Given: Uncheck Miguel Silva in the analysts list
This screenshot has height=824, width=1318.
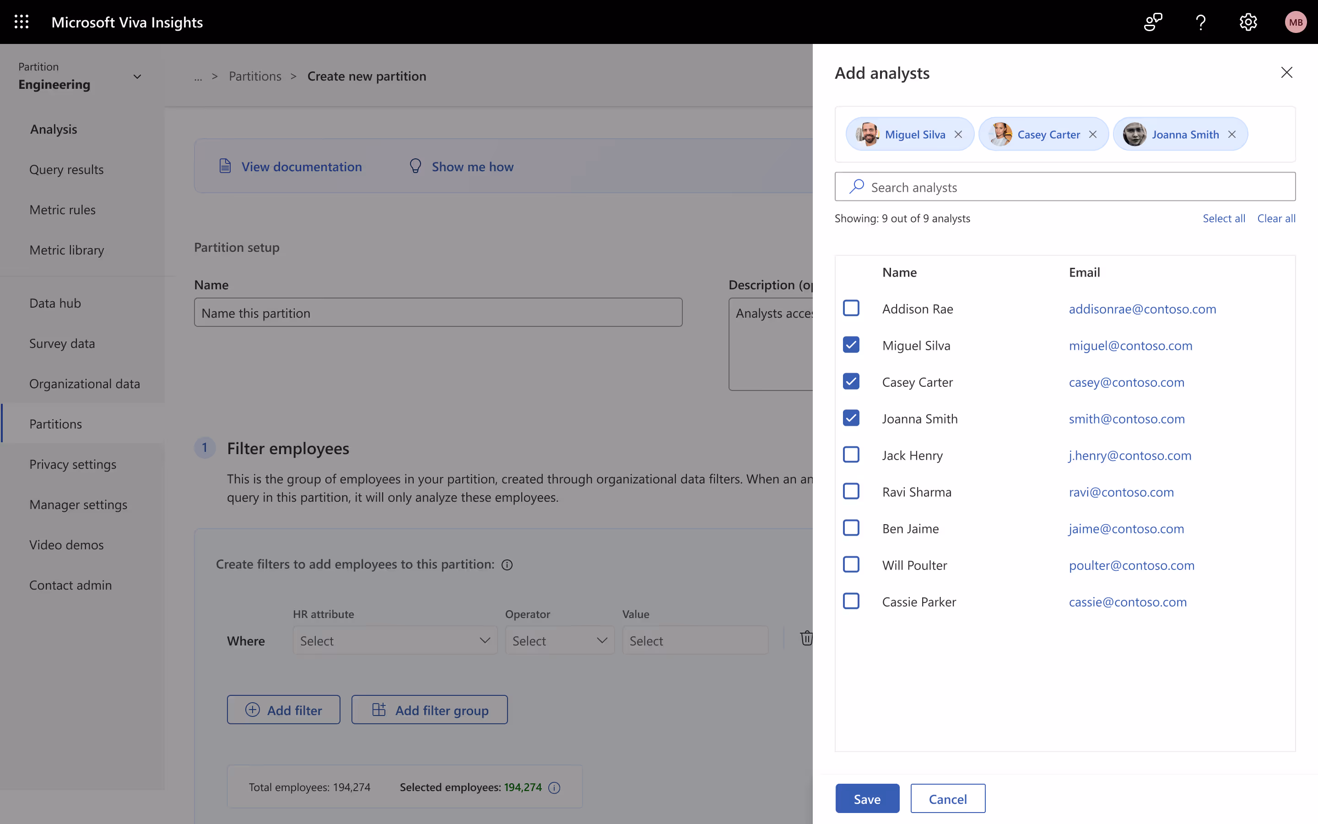Looking at the screenshot, I should tap(851, 344).
